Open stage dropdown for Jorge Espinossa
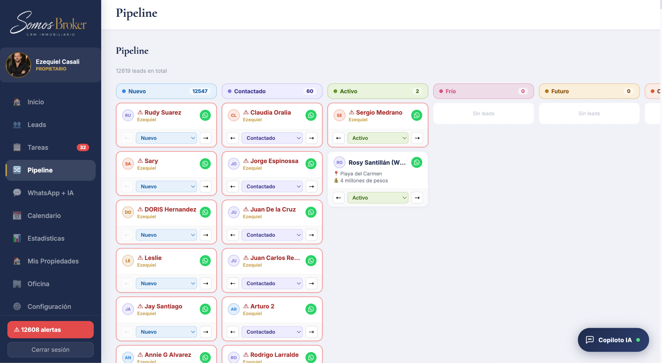Image resolution: width=662 pixels, height=363 pixels. click(x=272, y=186)
